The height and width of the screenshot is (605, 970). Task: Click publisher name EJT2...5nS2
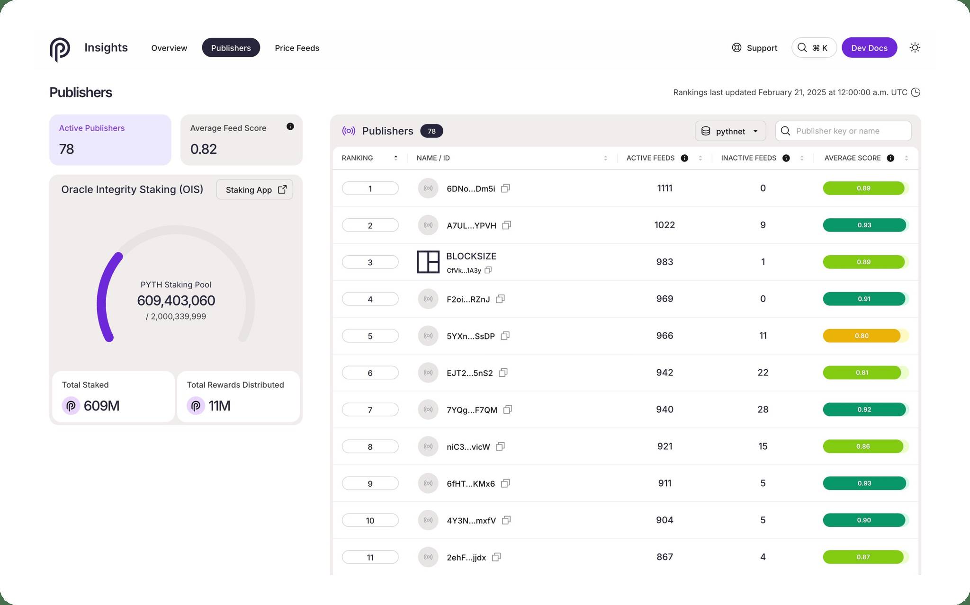click(x=469, y=373)
